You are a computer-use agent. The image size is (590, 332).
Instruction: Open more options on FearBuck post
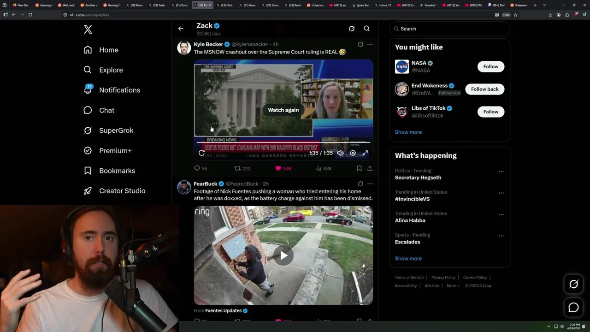click(370, 184)
